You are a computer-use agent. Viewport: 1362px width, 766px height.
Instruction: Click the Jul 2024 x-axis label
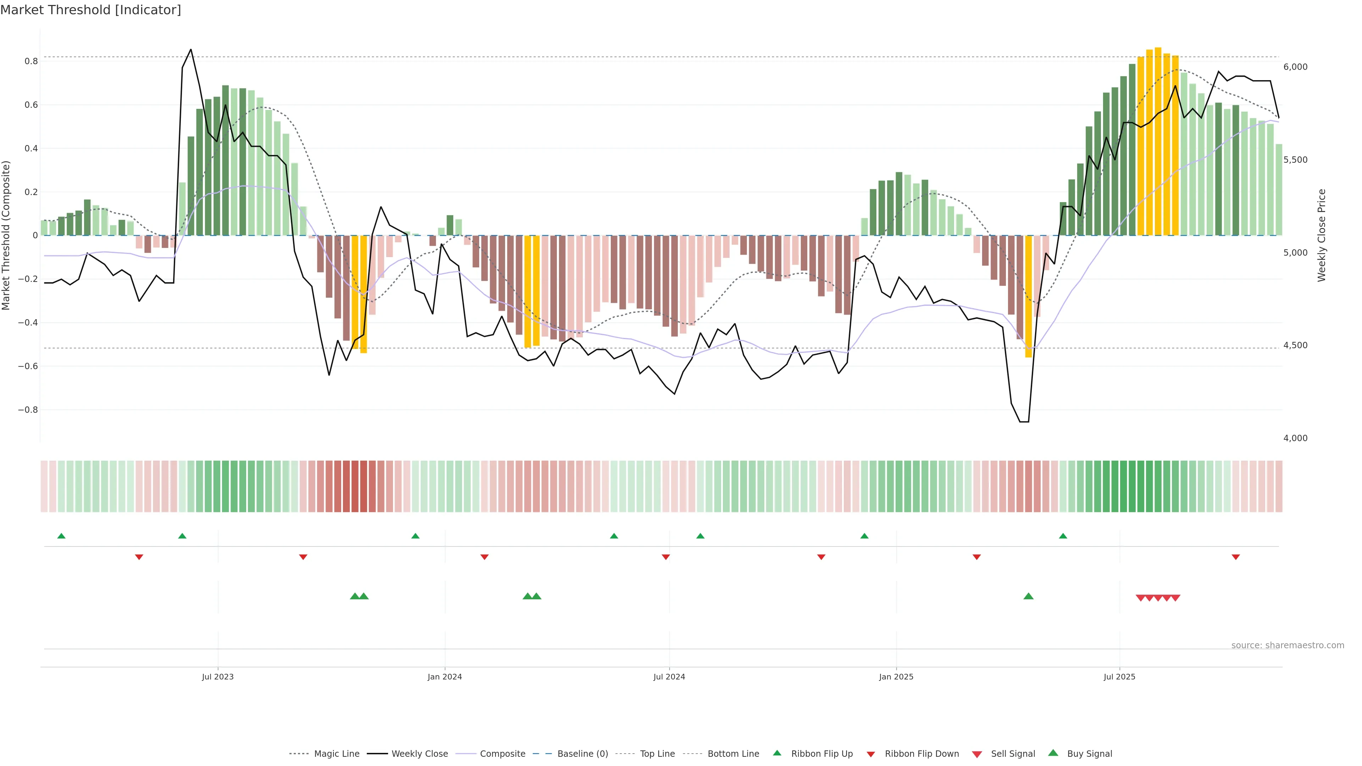click(669, 677)
